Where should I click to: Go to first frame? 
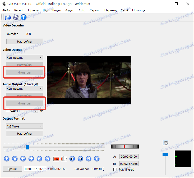coord(89,159)
